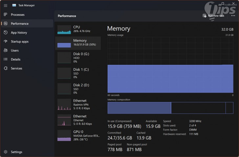This screenshot has height=157, width=239.
Task: Close the Task Manager window
Action: click(x=233, y=3)
